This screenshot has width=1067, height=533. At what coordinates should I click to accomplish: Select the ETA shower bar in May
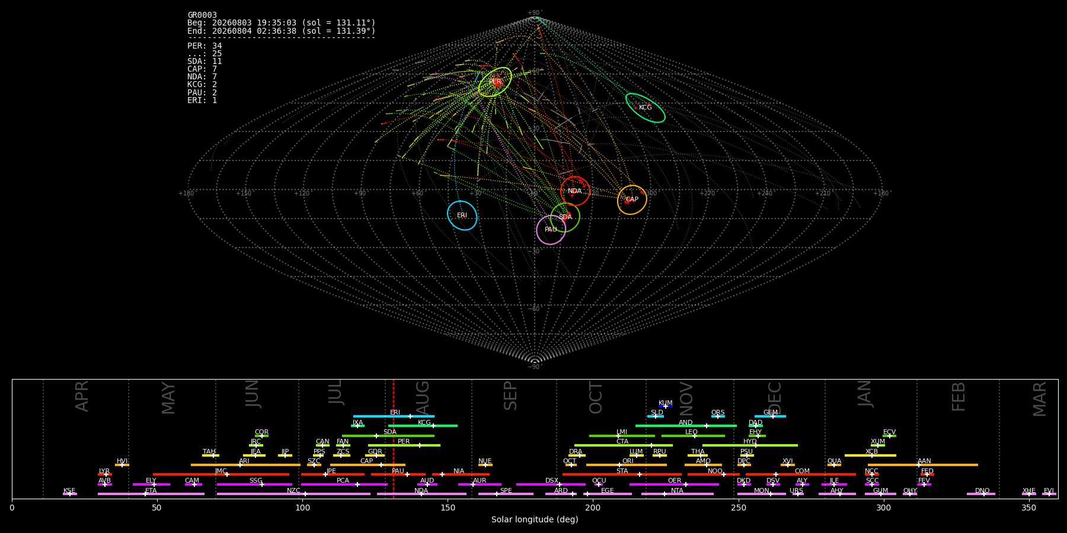[151, 494]
